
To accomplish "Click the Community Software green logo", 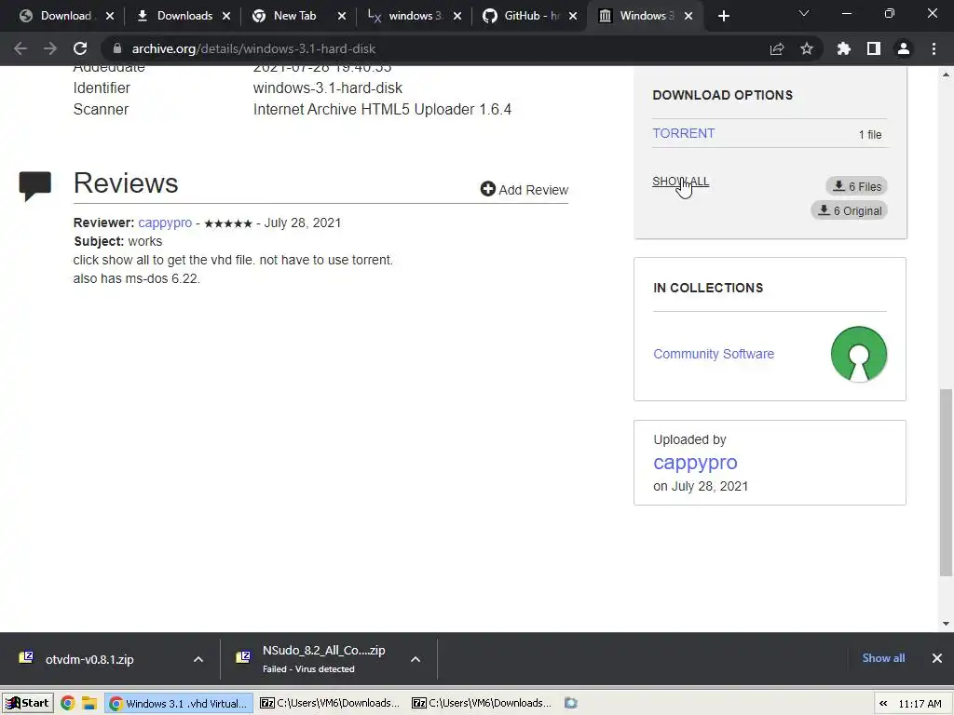I will click(858, 354).
